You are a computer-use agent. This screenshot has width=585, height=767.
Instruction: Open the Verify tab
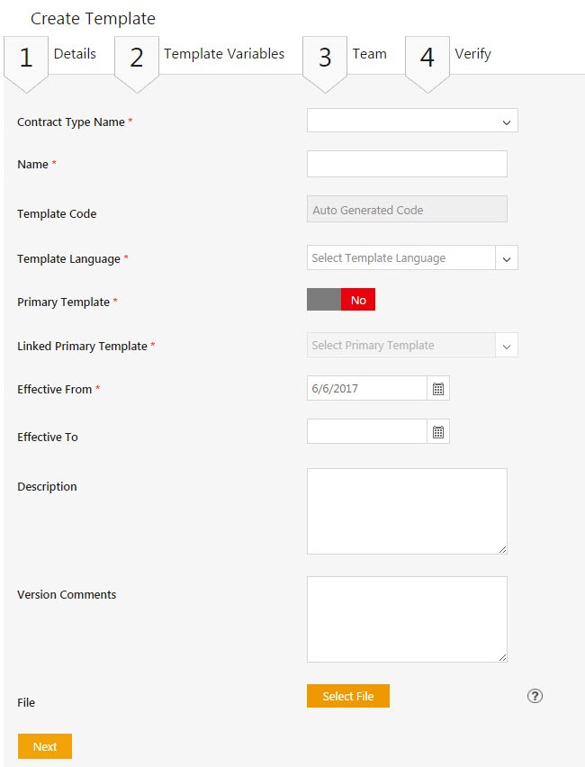coord(472,54)
